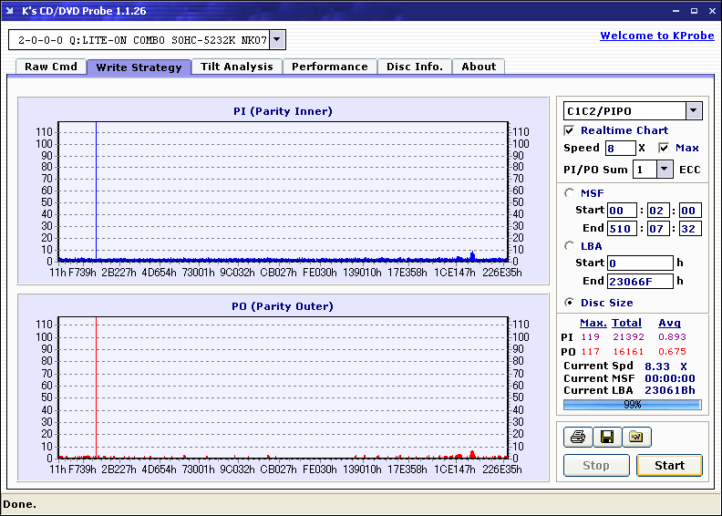Select the MSF radio button
This screenshot has height=516, width=722.
[570, 192]
